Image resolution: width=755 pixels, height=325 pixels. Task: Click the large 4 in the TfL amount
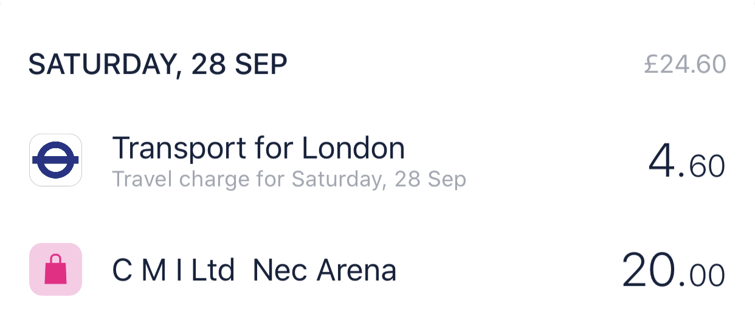pyautogui.click(x=661, y=163)
